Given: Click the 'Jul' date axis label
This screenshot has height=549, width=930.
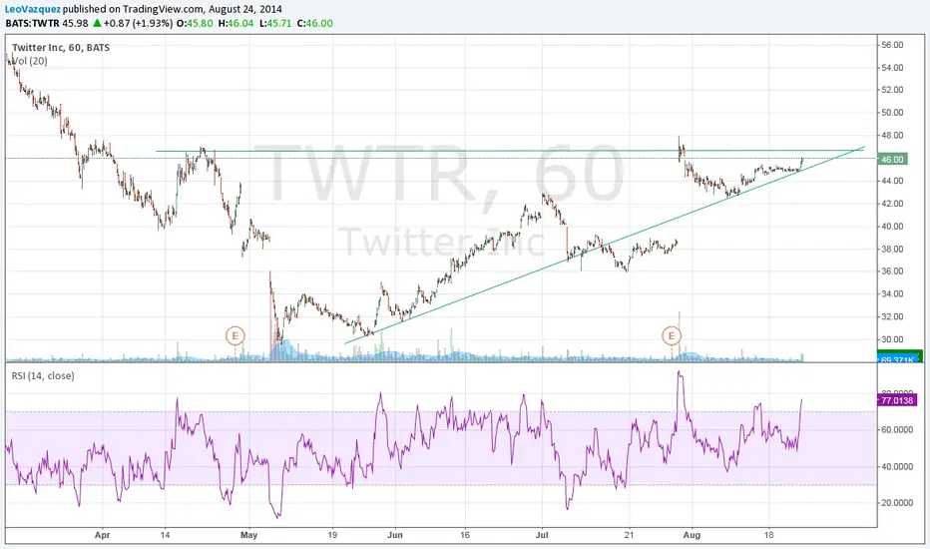Looking at the screenshot, I should pos(542,535).
